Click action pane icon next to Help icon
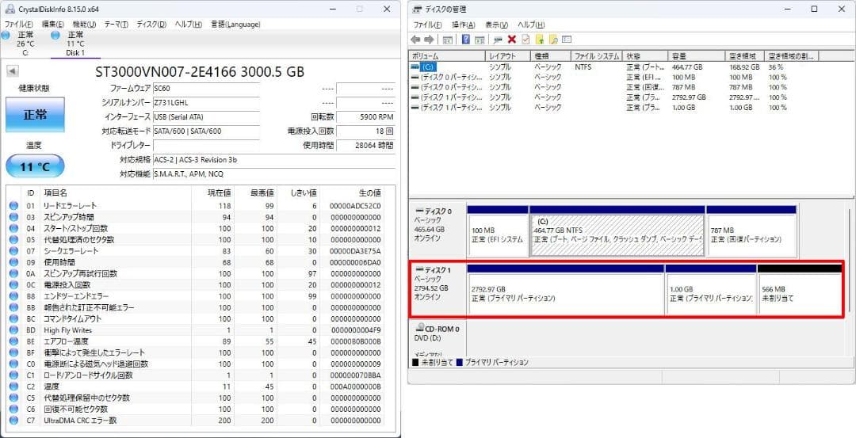Screen dimensions: 856x438 point(480,40)
